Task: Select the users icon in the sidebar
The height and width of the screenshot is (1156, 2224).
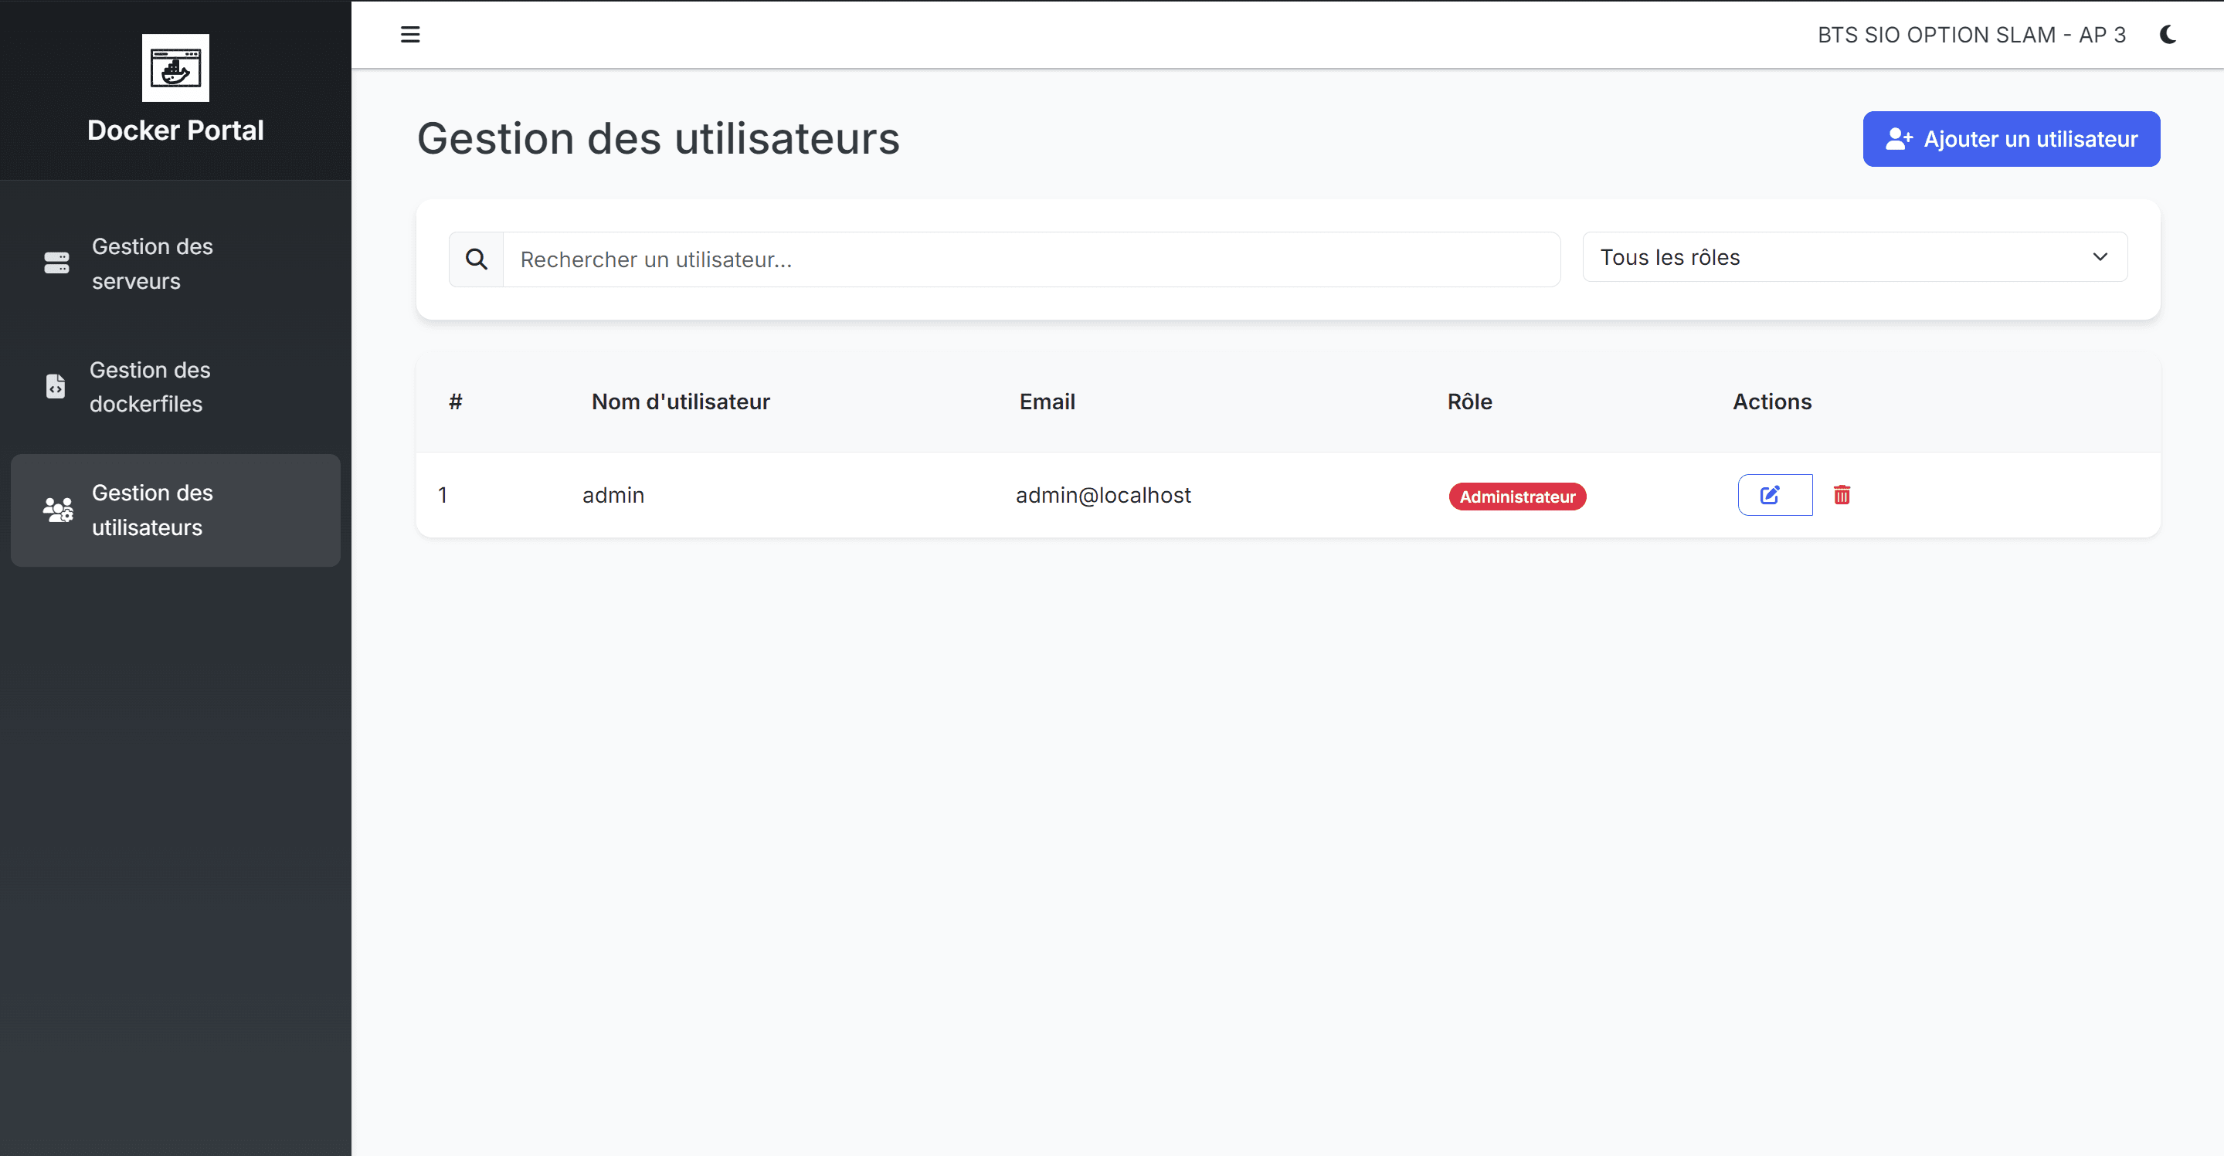Action: (56, 510)
